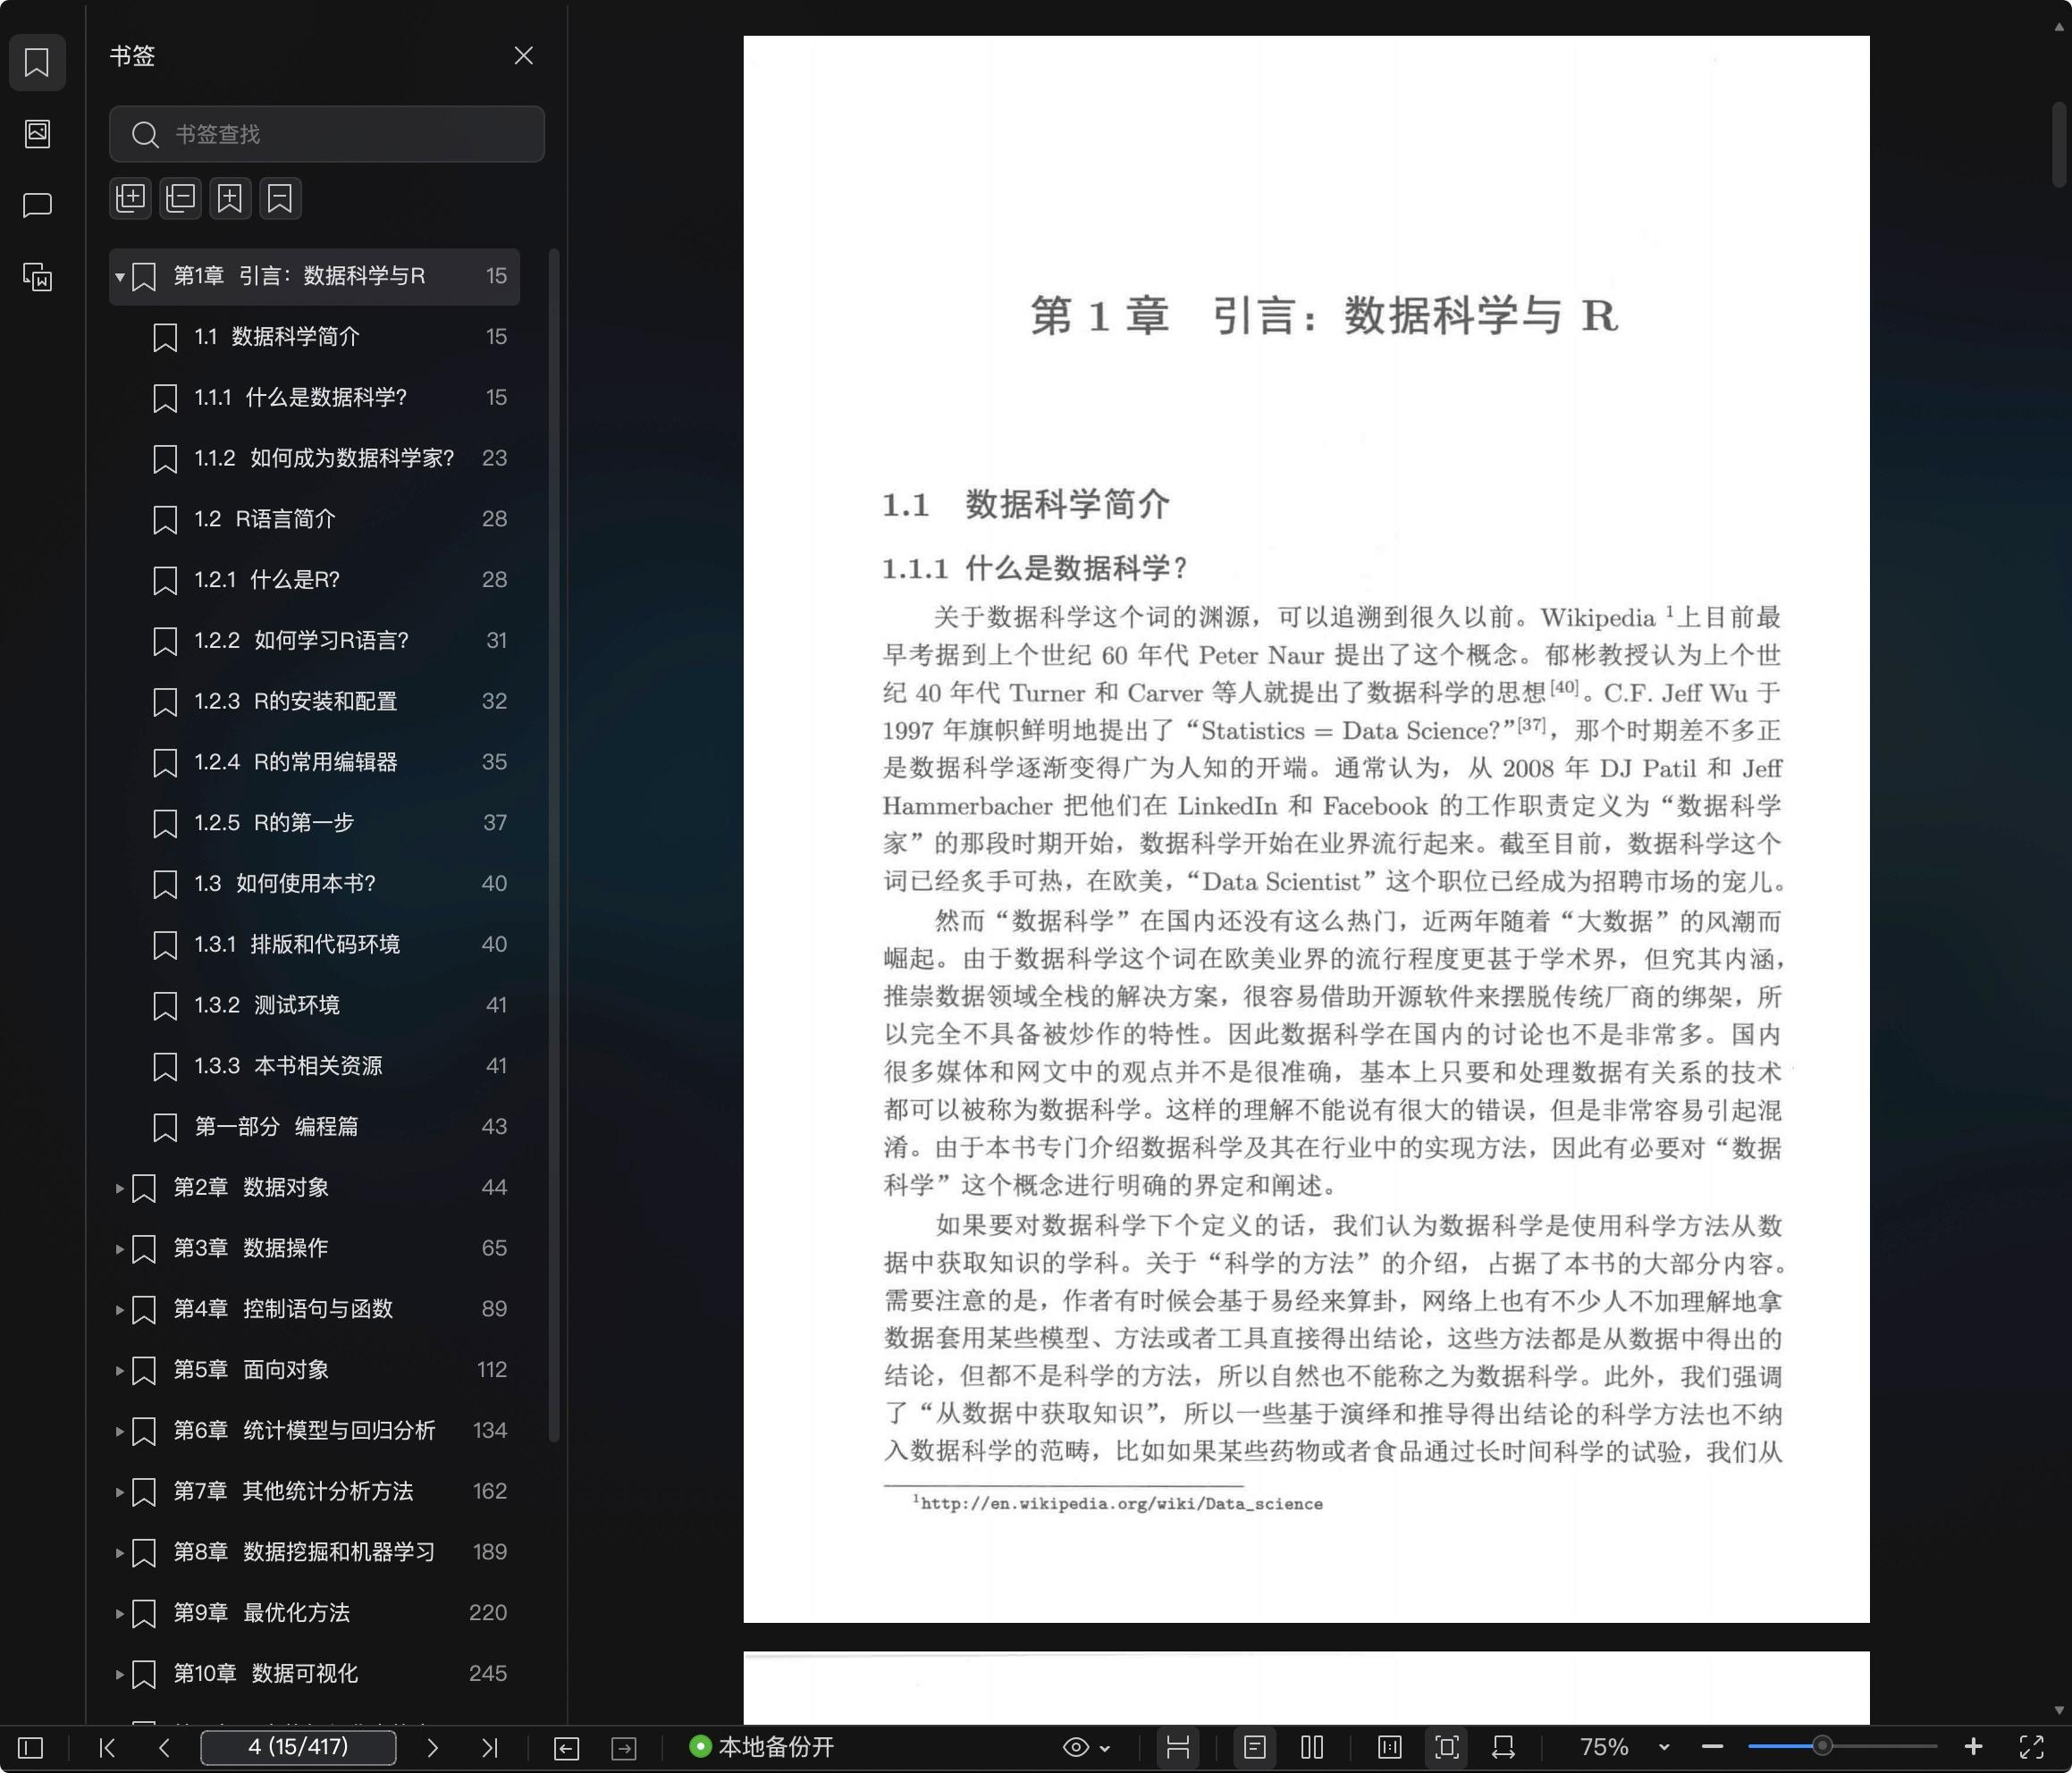
Task: Go to next page arrow
Action: coord(432,1747)
